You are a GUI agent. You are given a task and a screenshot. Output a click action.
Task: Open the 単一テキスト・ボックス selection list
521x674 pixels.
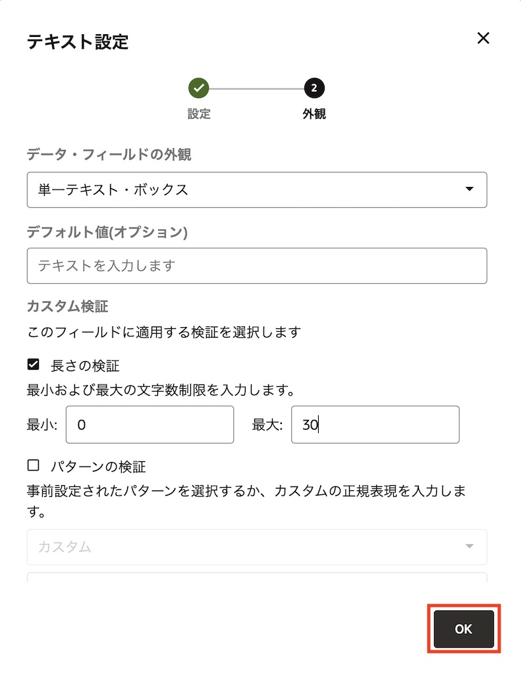[257, 190]
